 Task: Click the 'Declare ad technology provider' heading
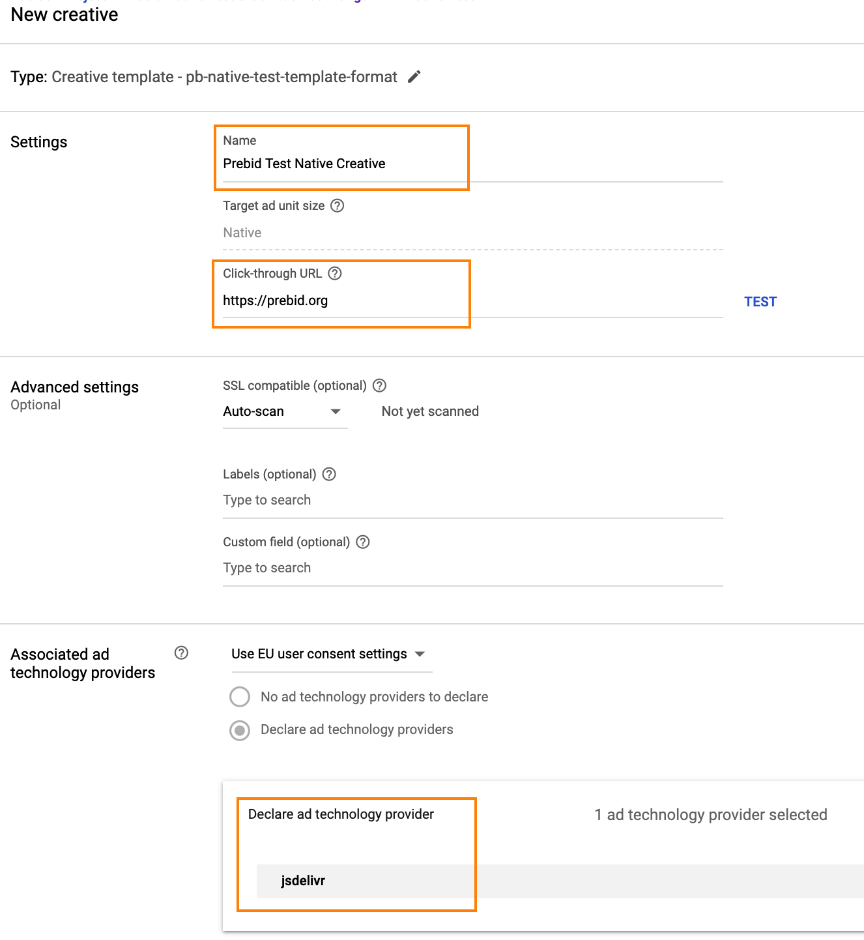tap(341, 815)
